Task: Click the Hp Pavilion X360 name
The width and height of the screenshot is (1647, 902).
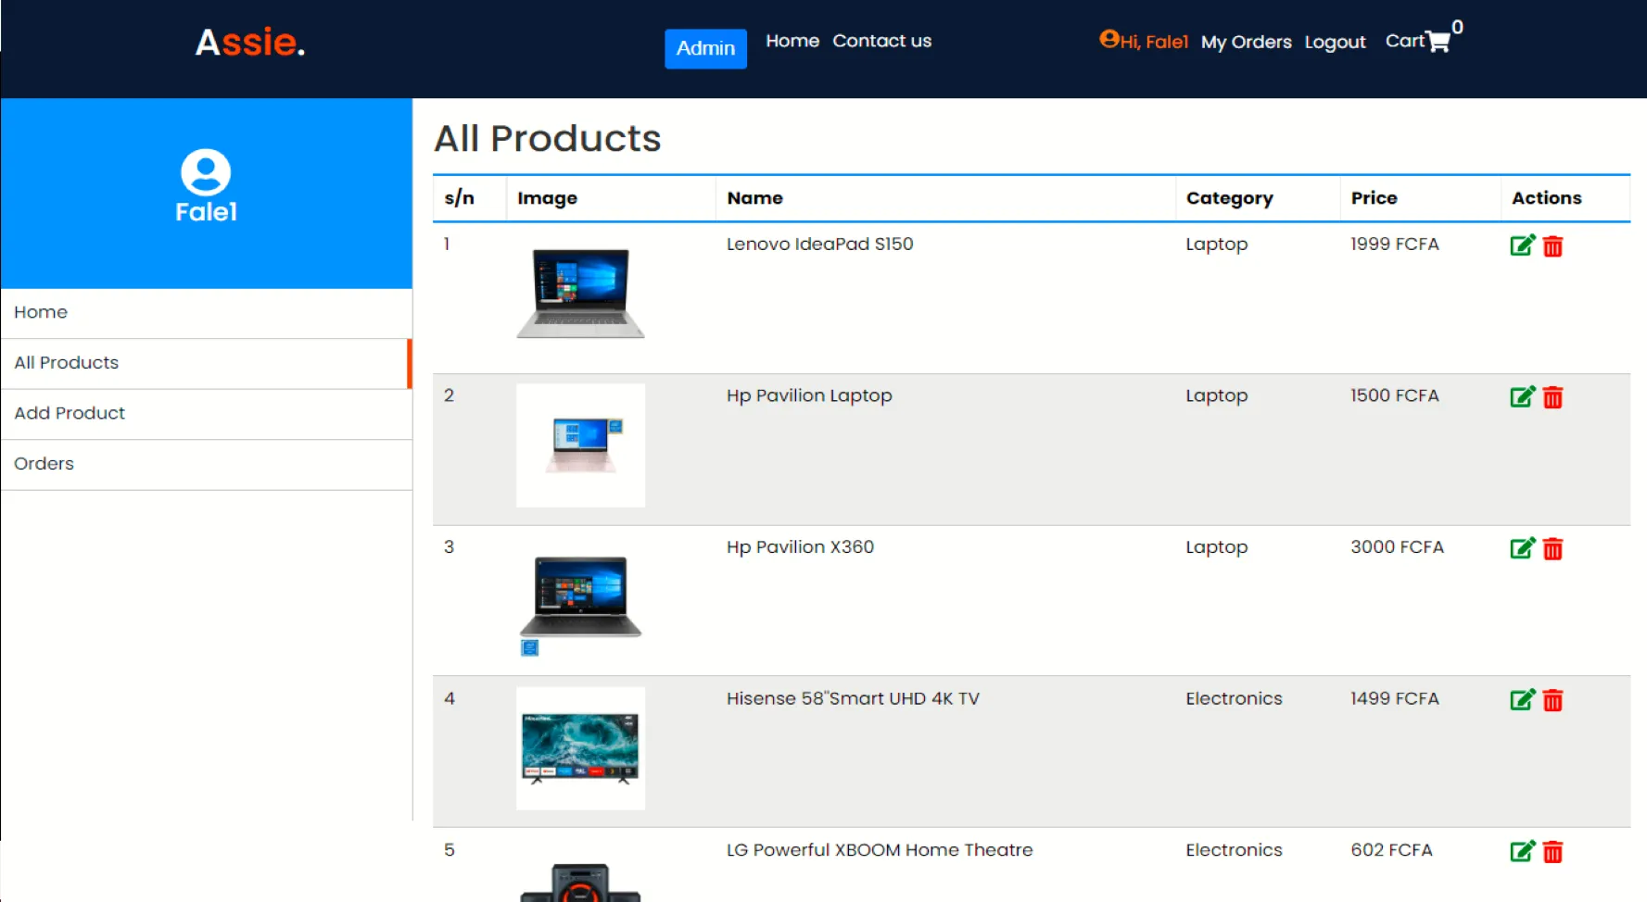Action: pyautogui.click(x=800, y=546)
